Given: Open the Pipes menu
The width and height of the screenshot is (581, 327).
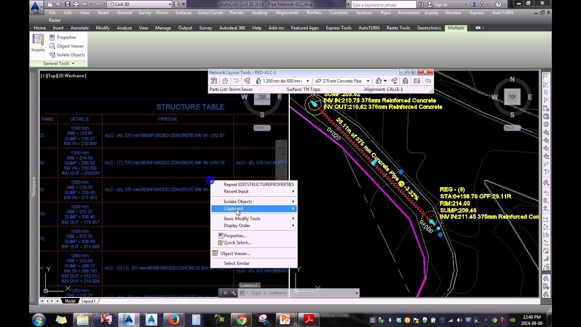Looking at the screenshot, I should coord(386,13).
